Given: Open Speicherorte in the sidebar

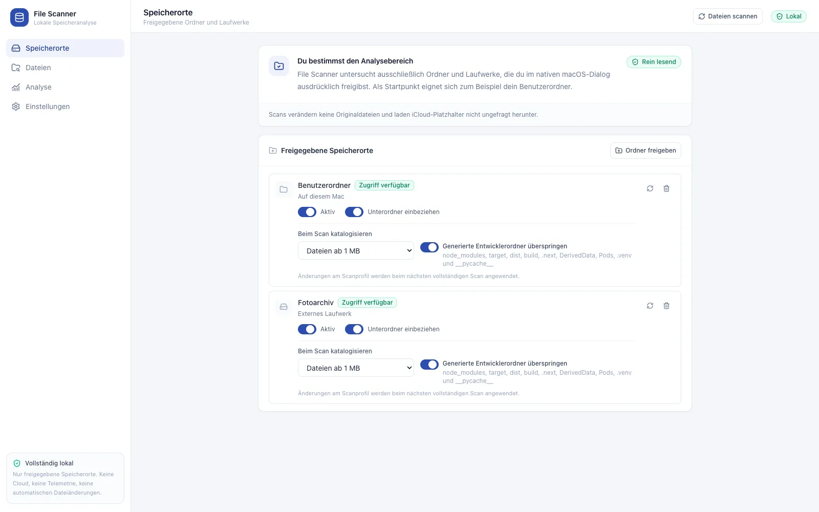Looking at the screenshot, I should (x=65, y=48).
